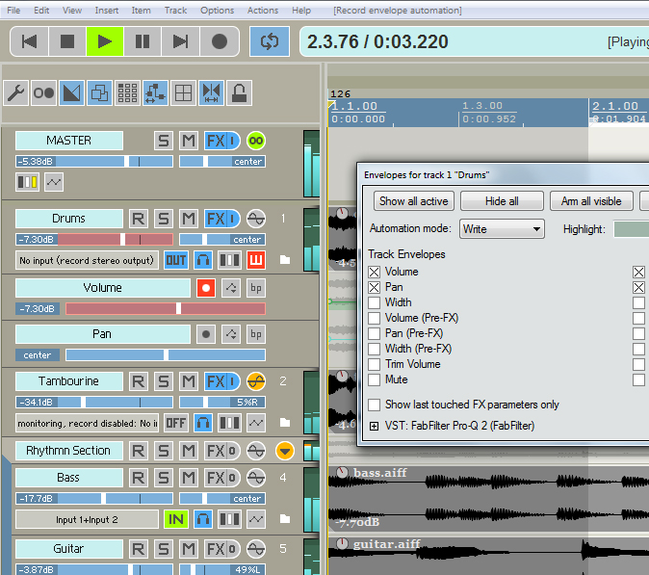This screenshot has height=575, width=649.
Task: Click the Drums track record arm button
Action: point(138,219)
